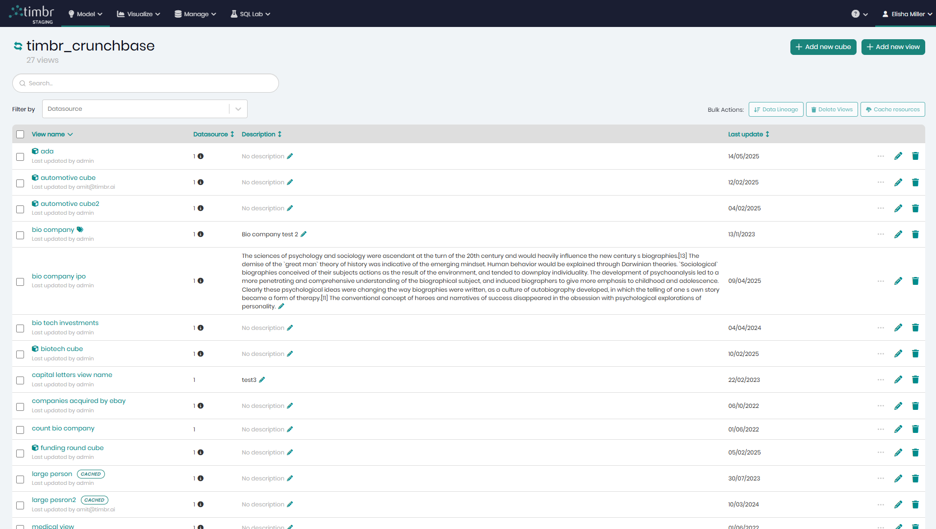Edit the description of automotive cube
The width and height of the screenshot is (936, 529).
(x=290, y=182)
